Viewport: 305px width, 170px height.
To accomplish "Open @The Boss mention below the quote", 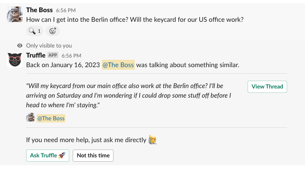I will (x=51, y=118).
